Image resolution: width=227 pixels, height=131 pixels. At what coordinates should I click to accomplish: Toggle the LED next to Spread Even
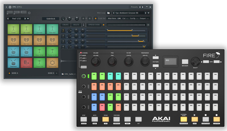click(104, 25)
